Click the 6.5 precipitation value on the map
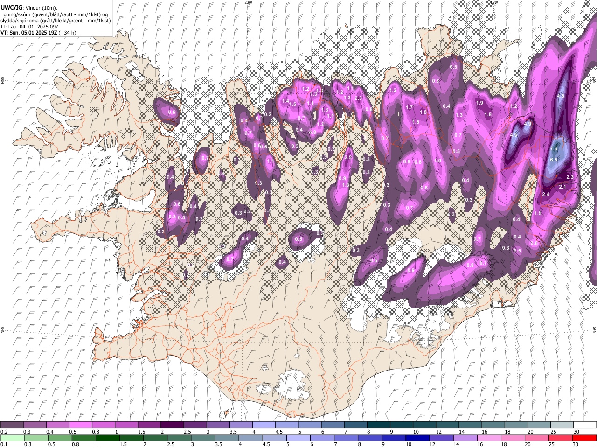The image size is (597, 448). pyautogui.click(x=554, y=160)
